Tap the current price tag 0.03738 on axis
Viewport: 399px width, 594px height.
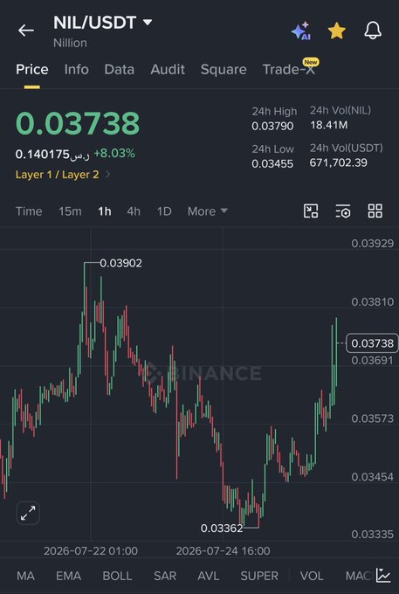click(372, 343)
